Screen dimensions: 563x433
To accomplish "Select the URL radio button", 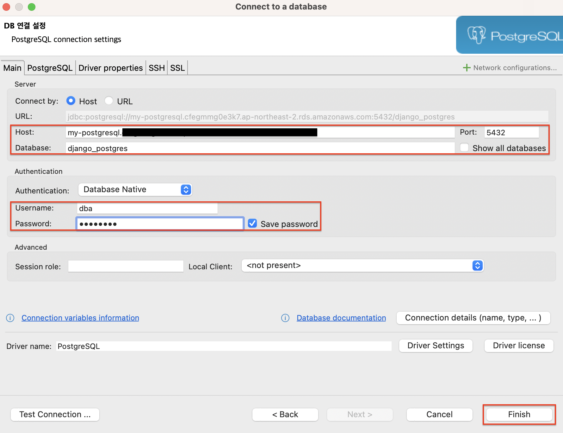I will 109,101.
